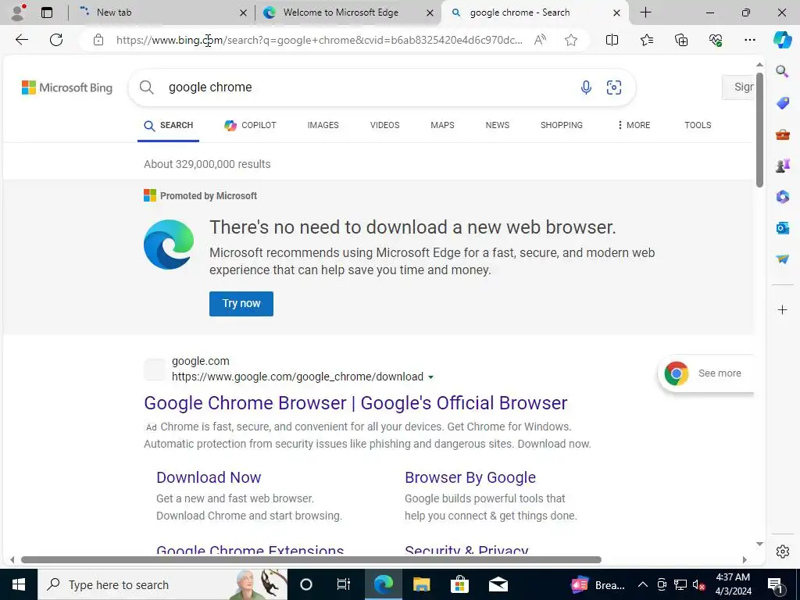Open sidebar Drop paper plane icon
800x600 pixels.
coord(782,259)
